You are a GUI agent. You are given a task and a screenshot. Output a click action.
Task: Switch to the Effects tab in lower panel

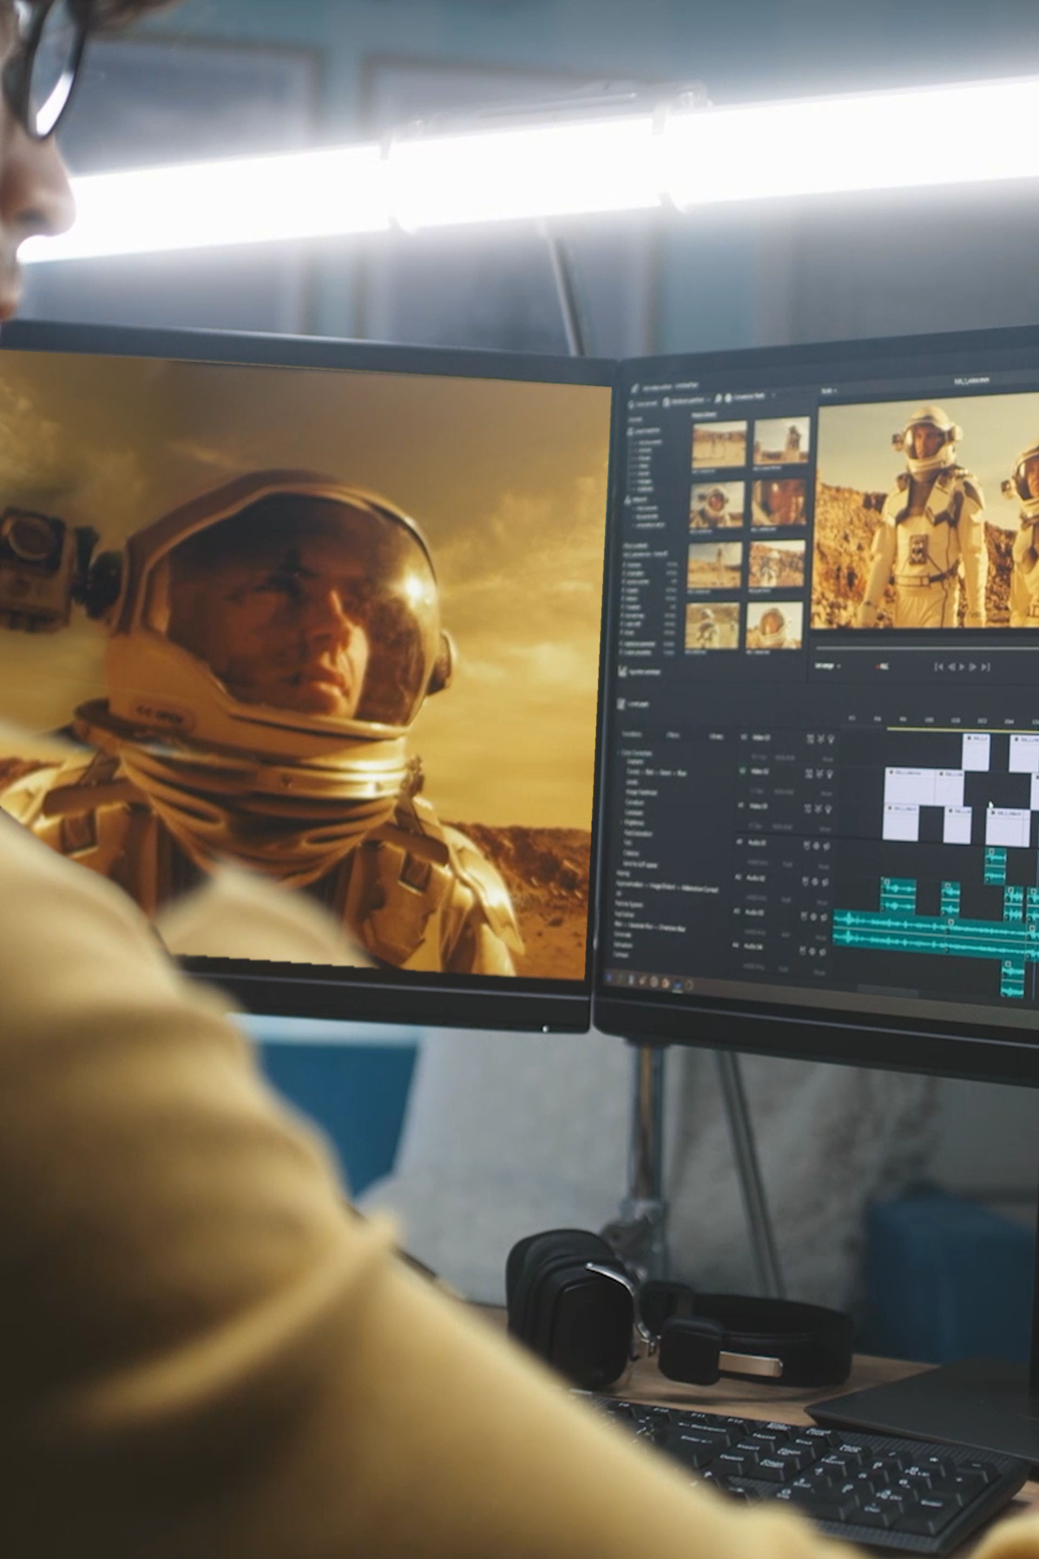coord(673,735)
